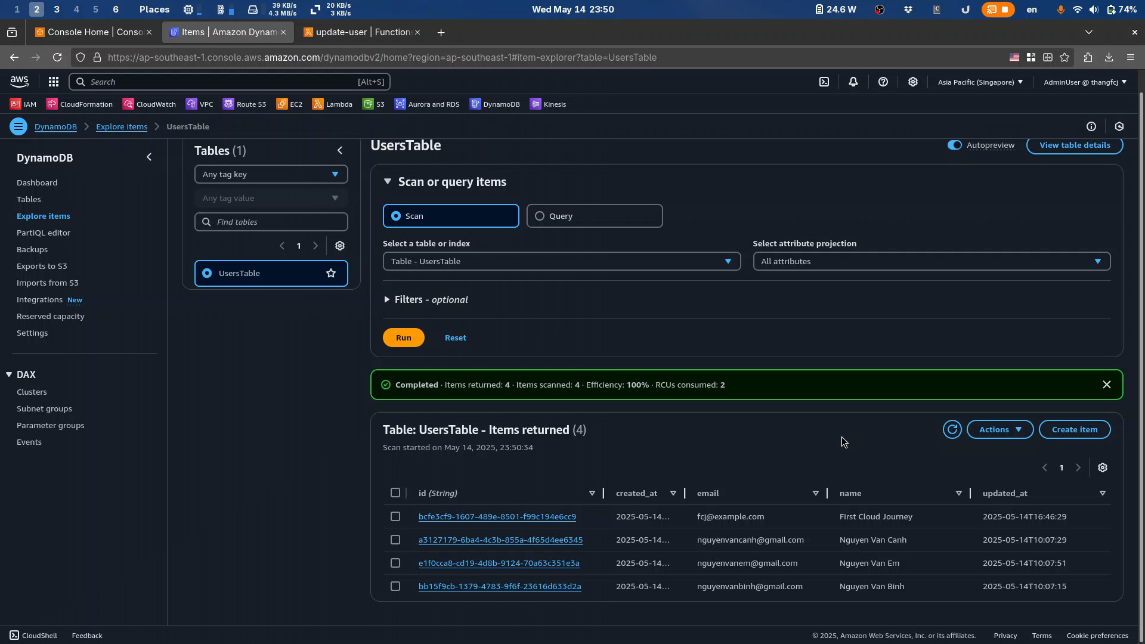Click the AWS logo home icon

[19, 82]
